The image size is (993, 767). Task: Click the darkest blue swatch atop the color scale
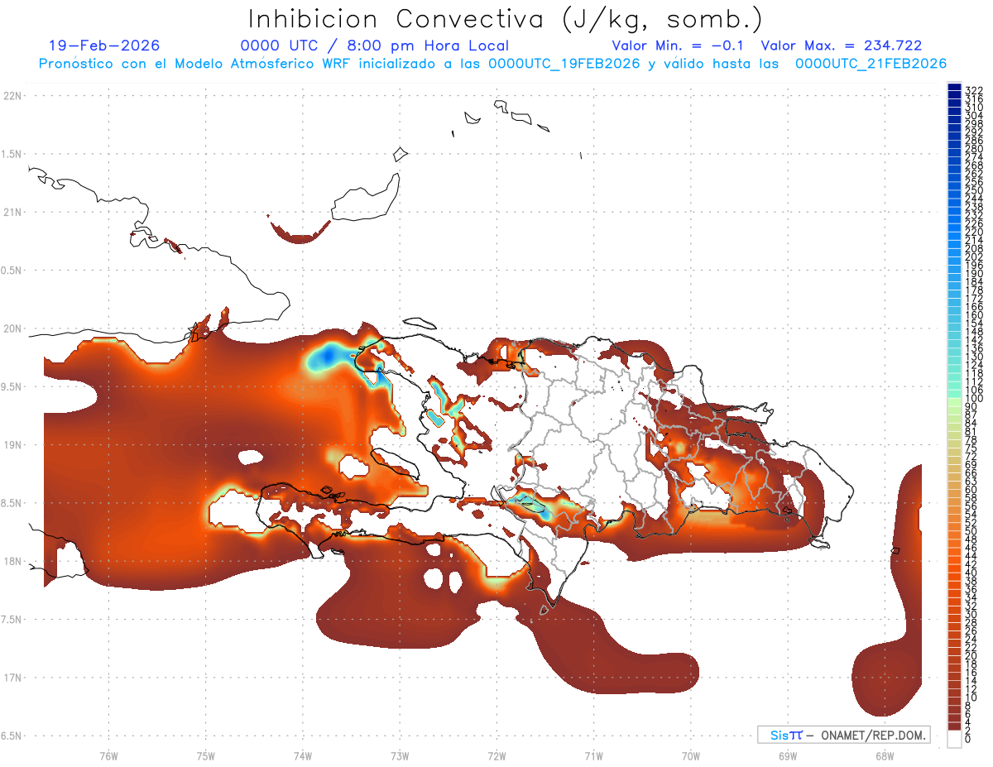pyautogui.click(x=954, y=88)
